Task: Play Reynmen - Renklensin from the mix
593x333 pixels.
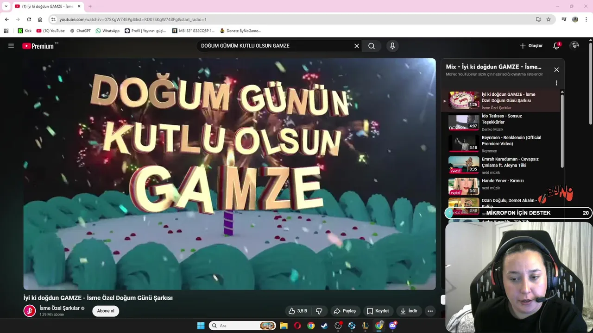Action: (x=500, y=144)
